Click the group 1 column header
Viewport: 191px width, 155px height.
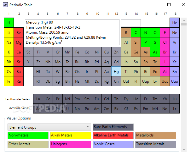click(x=9, y=14)
